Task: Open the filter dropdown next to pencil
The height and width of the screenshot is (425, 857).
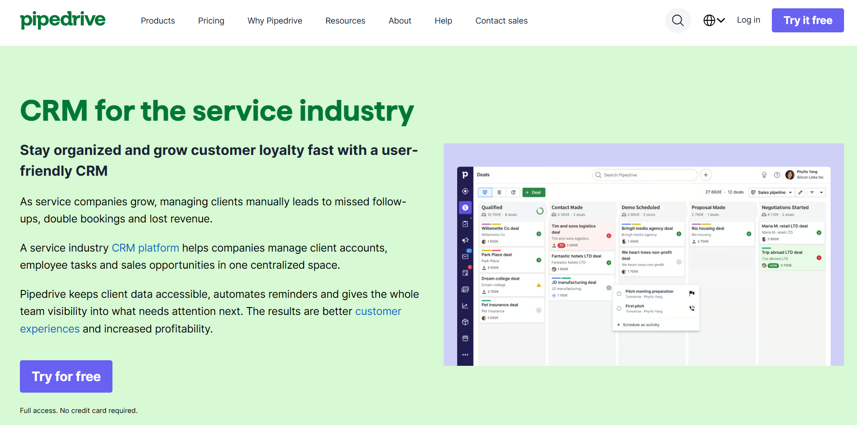Action: pyautogui.click(x=816, y=192)
